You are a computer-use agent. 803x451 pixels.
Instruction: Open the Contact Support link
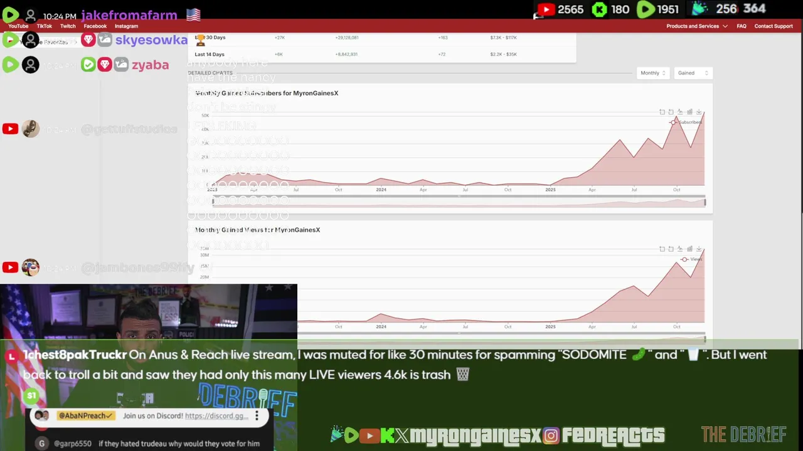[x=774, y=26]
